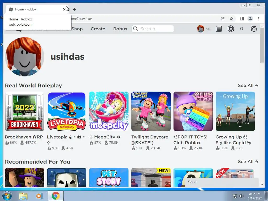Open the Windows Start button

7,196
